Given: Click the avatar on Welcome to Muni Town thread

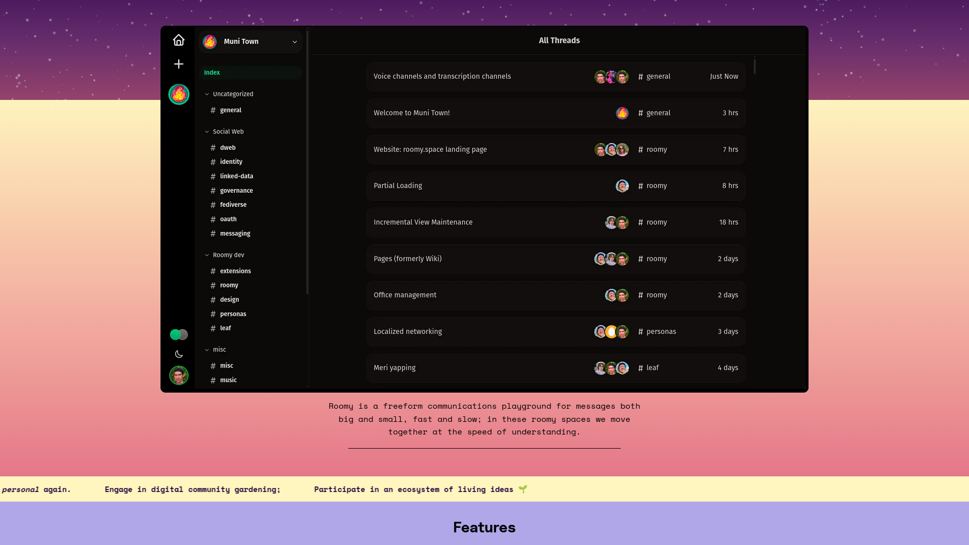Looking at the screenshot, I should pos(622,113).
